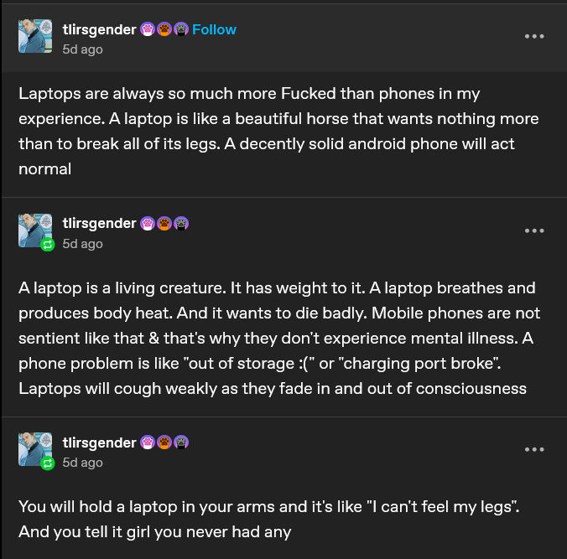Click the gray paw badge on the bottom reblog

[181, 442]
